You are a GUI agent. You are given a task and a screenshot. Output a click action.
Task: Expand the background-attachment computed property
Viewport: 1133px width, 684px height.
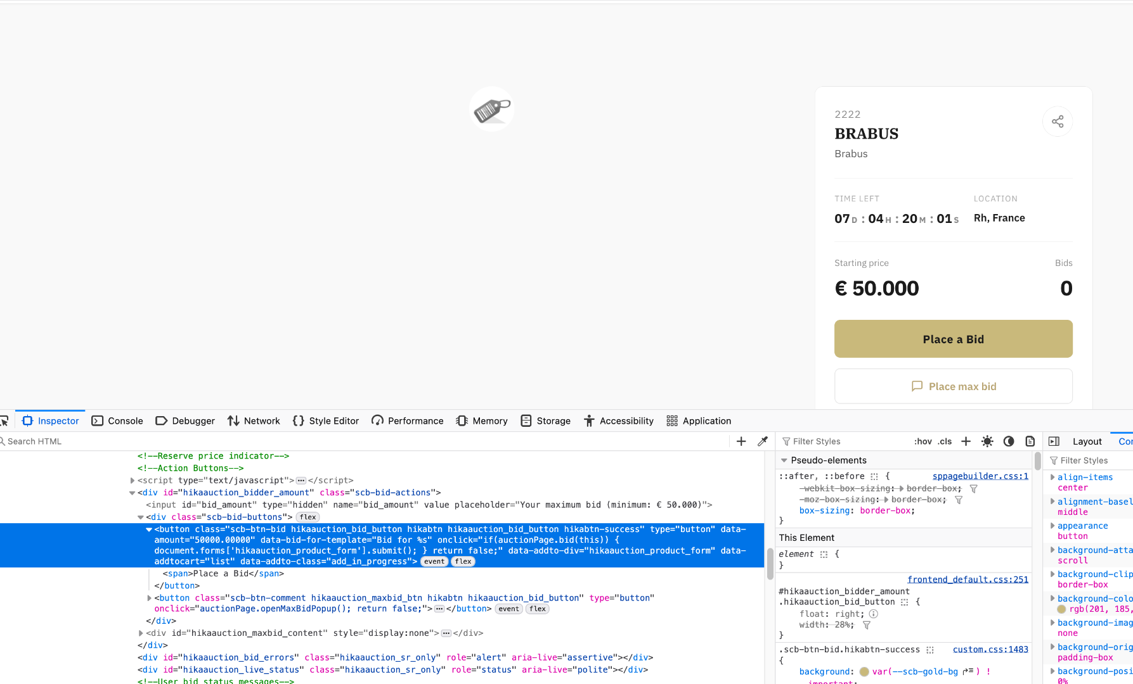coord(1052,550)
